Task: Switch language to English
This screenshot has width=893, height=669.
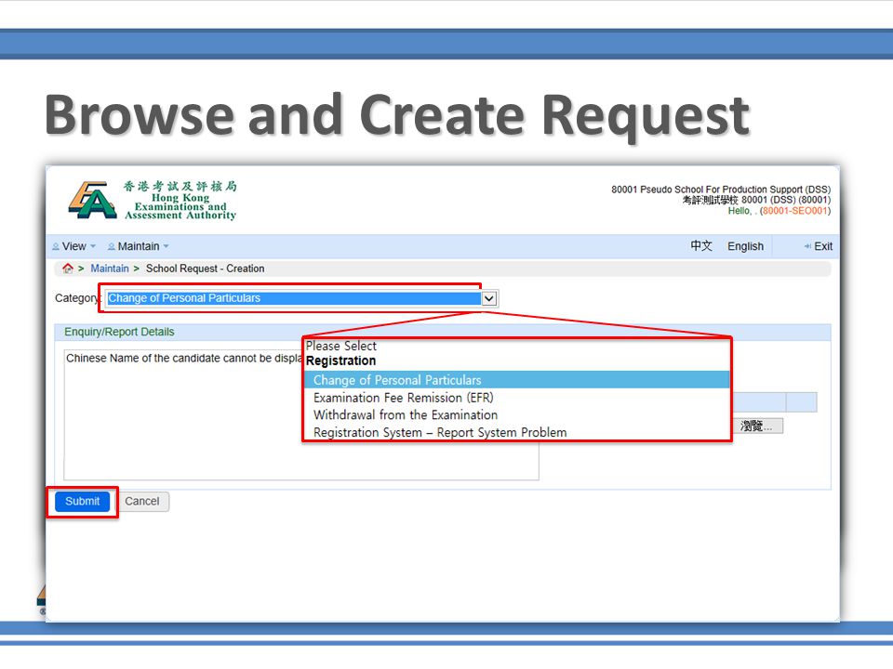Action: point(745,246)
